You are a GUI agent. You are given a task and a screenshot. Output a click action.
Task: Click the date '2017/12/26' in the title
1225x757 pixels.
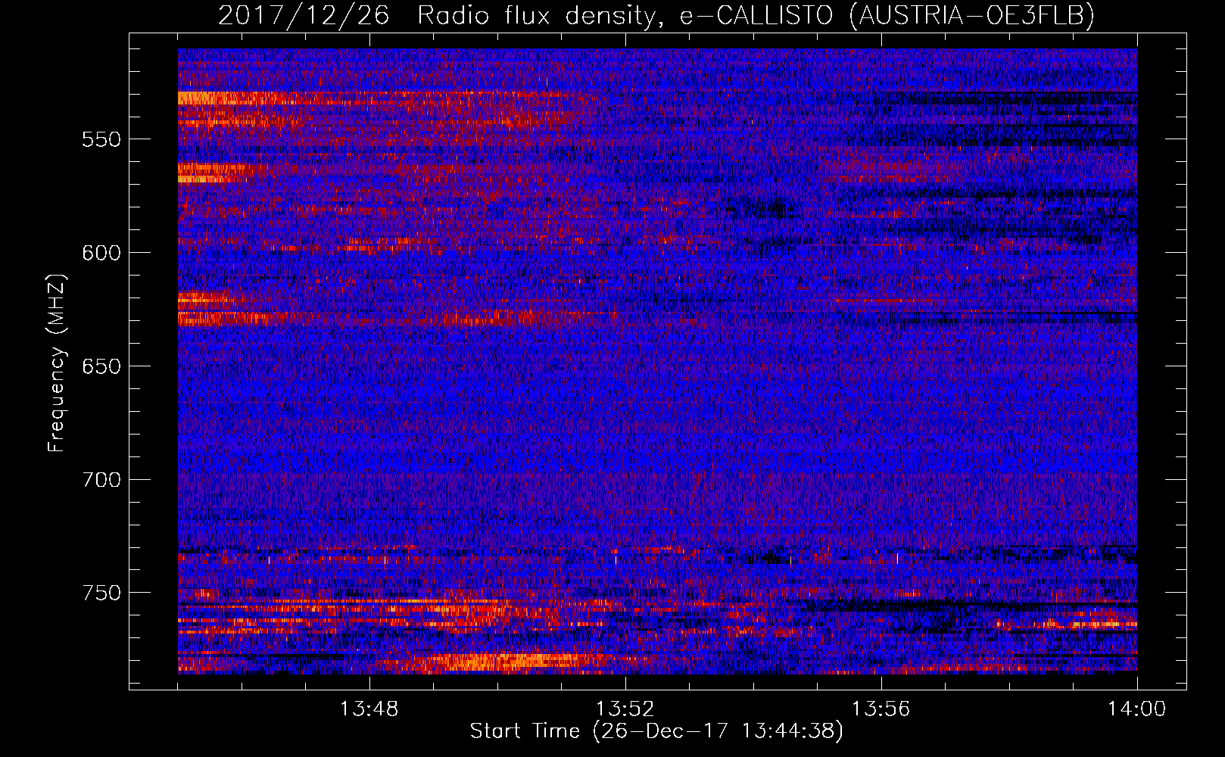coord(304,15)
